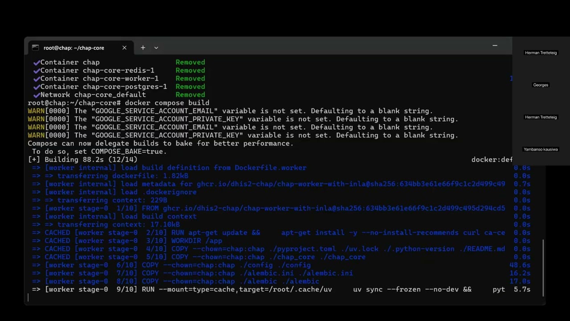Click step 1/10 'FROM ghcr.io/dhis2-chap' line
This screenshot has height=321, width=570.
point(269,208)
